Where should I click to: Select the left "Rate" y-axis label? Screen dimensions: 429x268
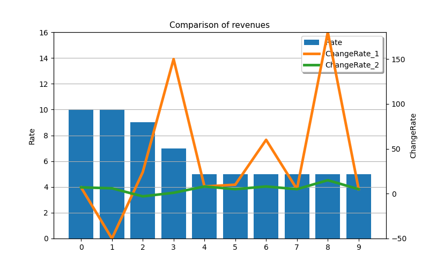tap(32, 137)
